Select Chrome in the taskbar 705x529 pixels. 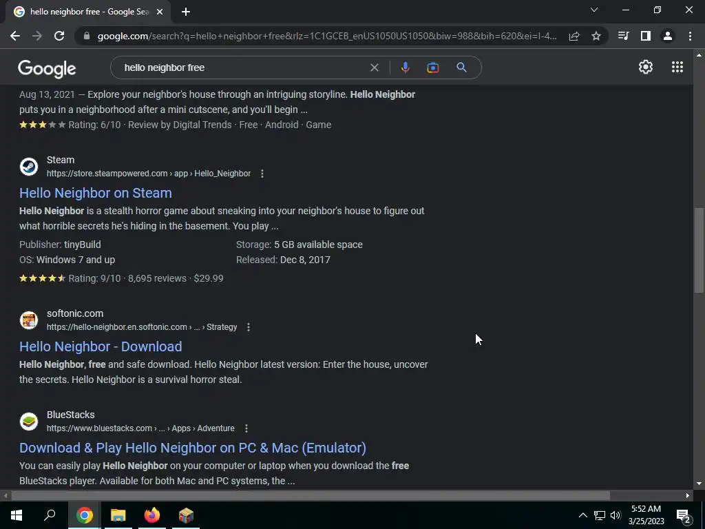(x=85, y=515)
